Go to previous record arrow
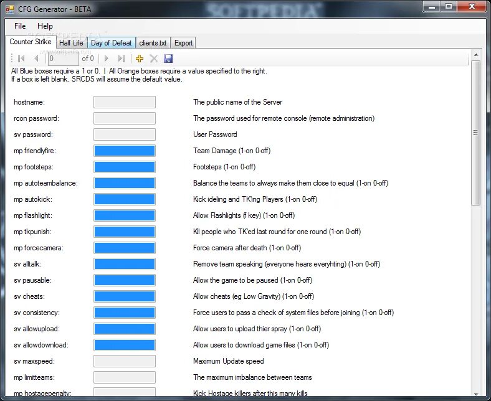This screenshot has height=401, width=491. [x=36, y=59]
